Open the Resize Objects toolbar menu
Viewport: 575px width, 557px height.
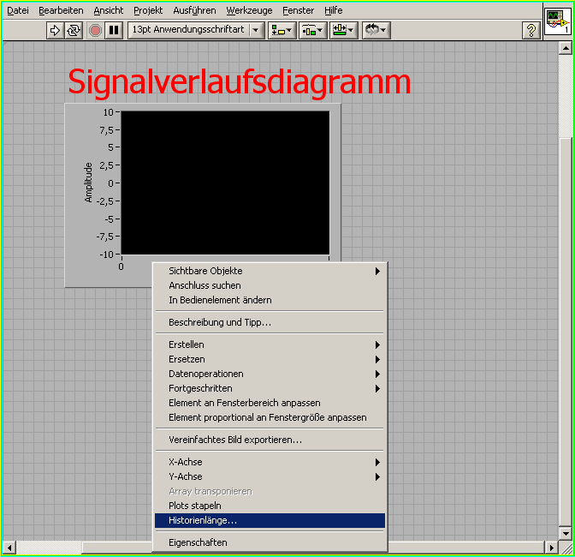pyautogui.click(x=344, y=30)
